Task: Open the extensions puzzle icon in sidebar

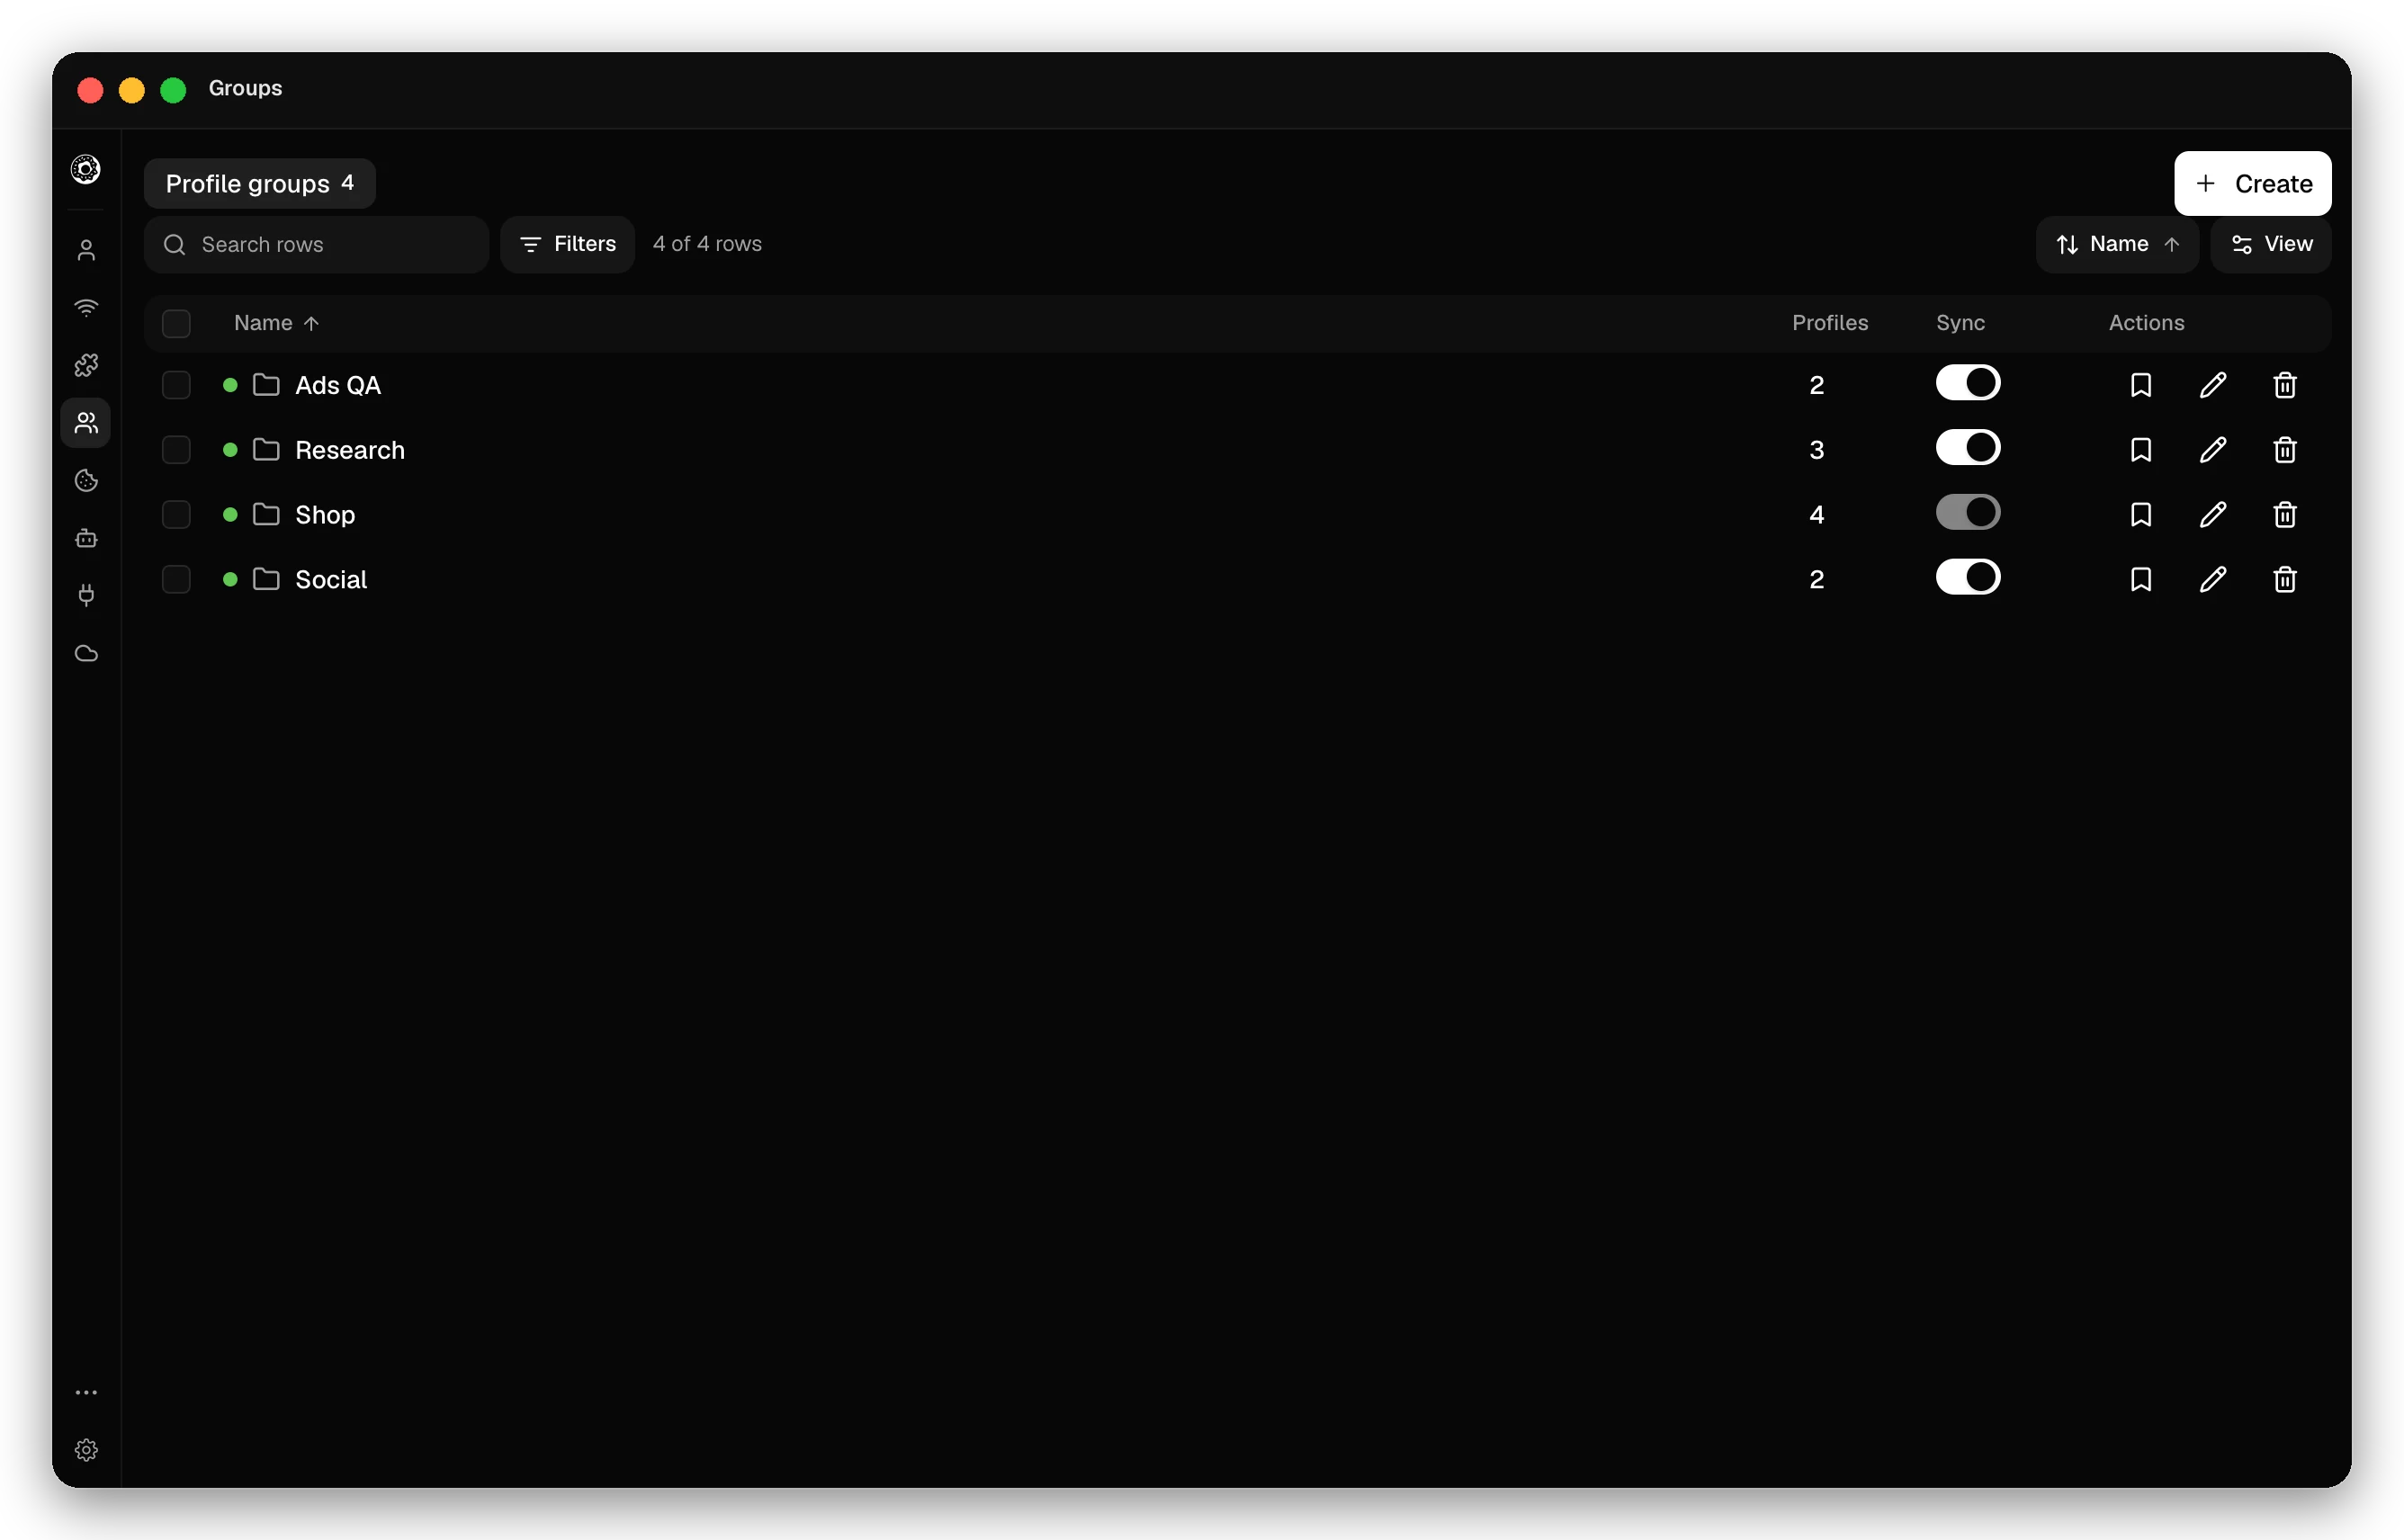Action: (86, 365)
